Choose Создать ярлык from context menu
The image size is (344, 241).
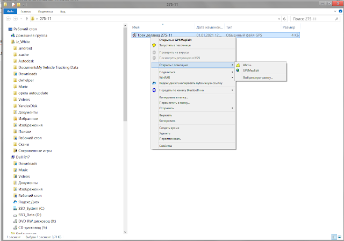tap(193, 127)
